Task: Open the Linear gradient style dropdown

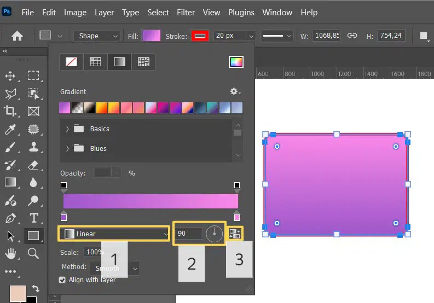Action: [114, 234]
